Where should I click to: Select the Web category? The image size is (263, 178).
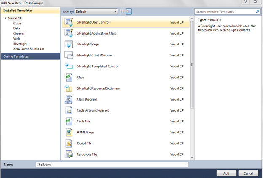[16, 39]
